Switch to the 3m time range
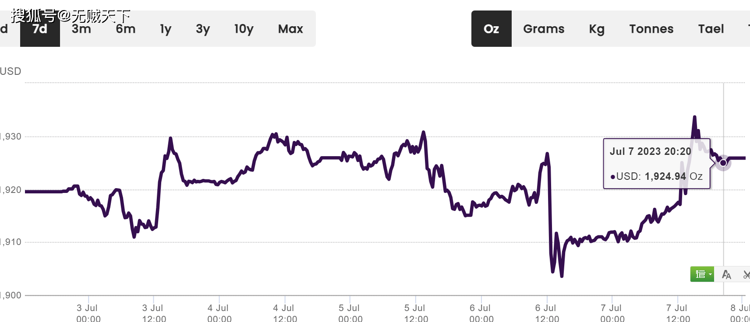This screenshot has height=322, width=750. tap(81, 29)
